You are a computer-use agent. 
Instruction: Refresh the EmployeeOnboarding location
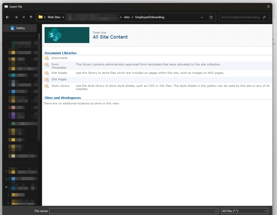(x=211, y=17)
